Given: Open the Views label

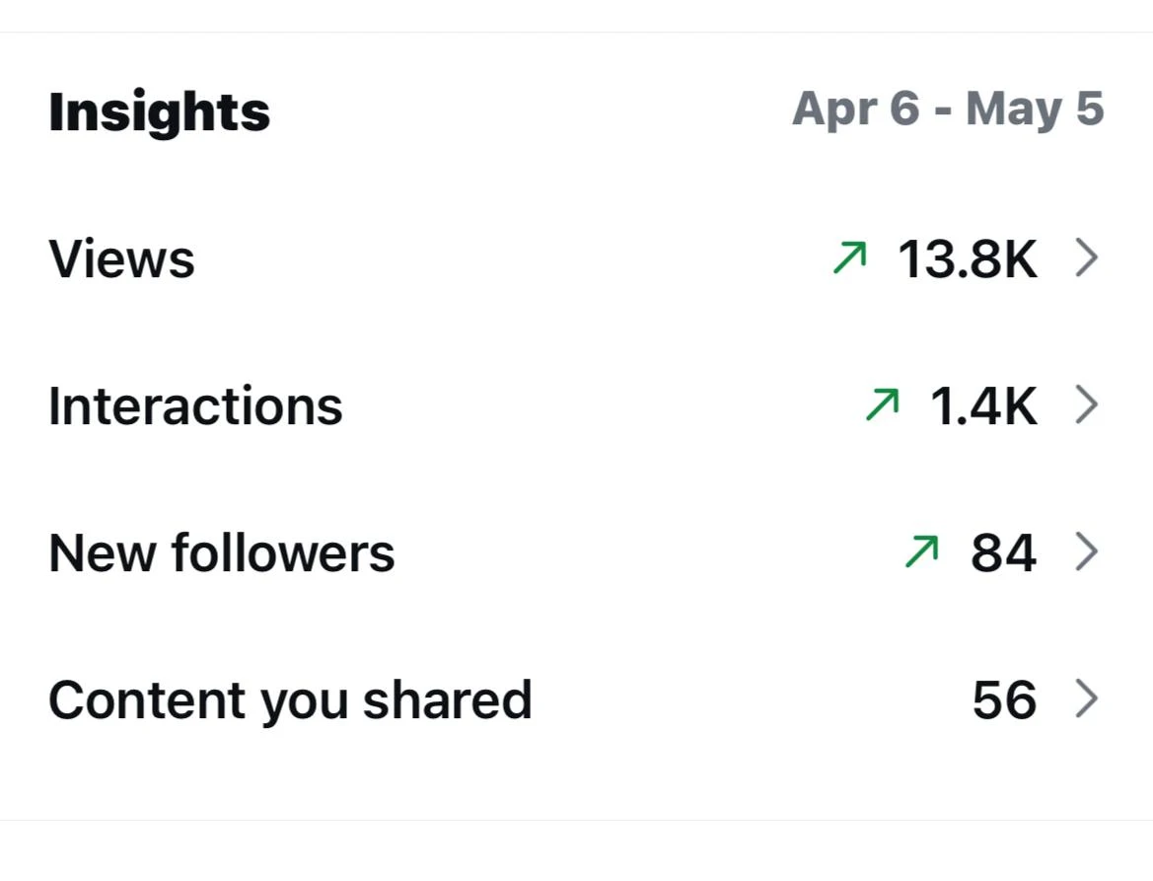Looking at the screenshot, I should tap(121, 258).
